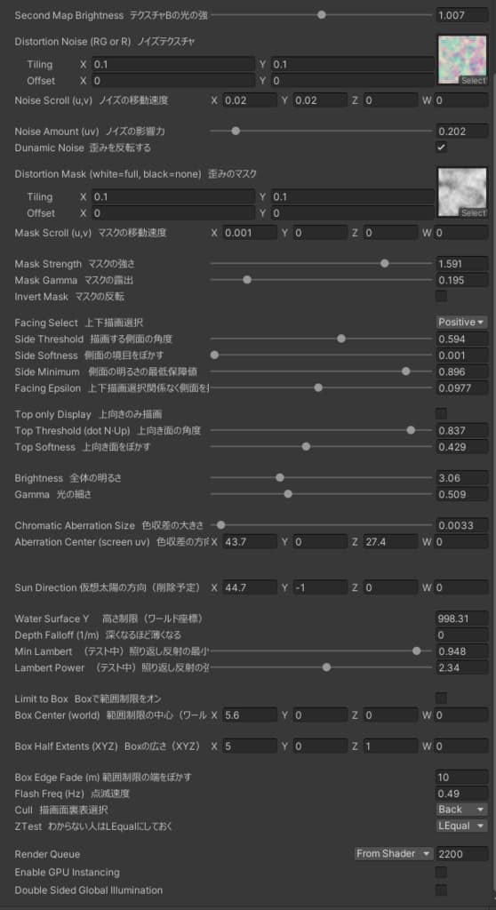Open Render Queue From Shader dropdown
The image size is (496, 910).
coord(395,854)
